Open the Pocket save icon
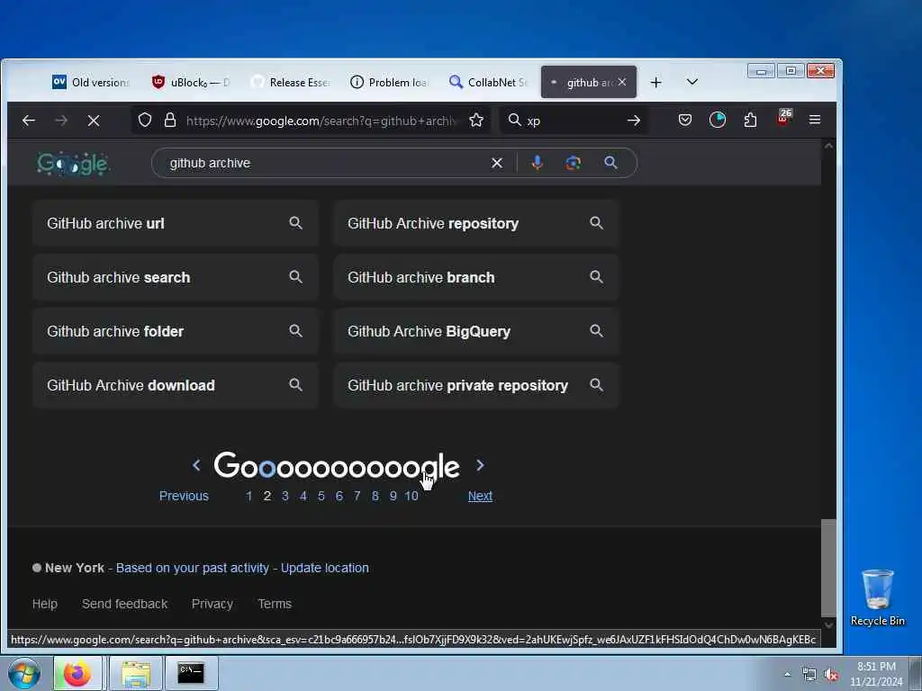 [684, 120]
